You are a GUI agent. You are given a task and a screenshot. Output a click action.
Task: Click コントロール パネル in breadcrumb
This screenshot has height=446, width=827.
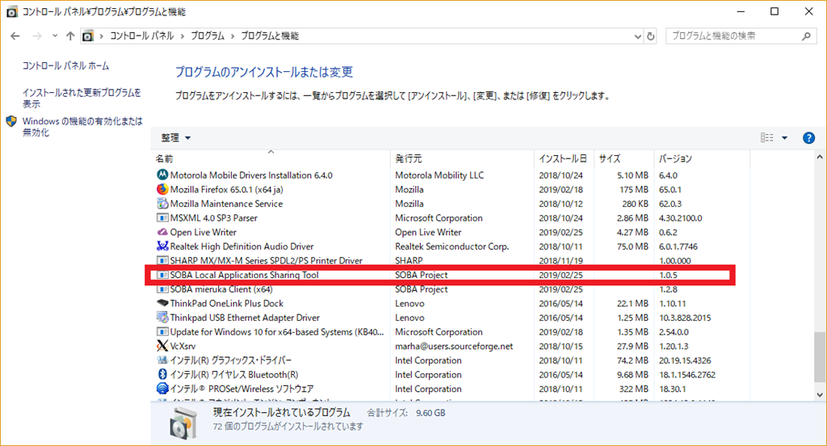[141, 36]
